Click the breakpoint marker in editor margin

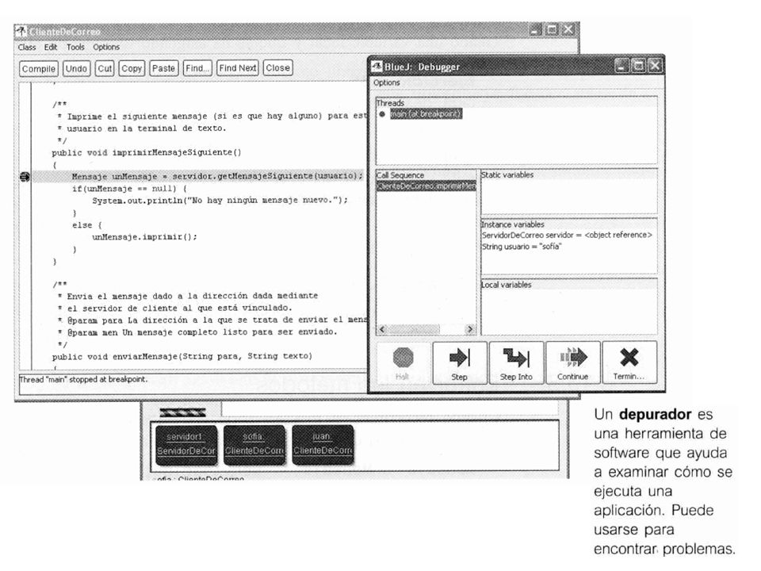pos(25,177)
